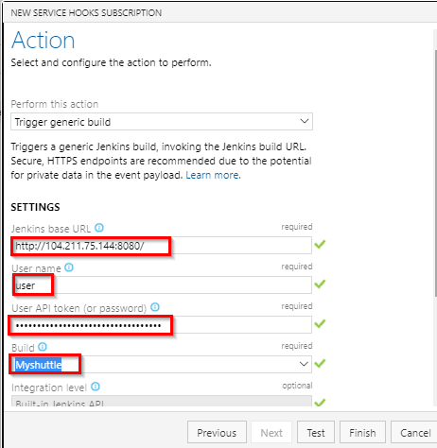
Task: Click the disabled Next button
Action: (x=271, y=432)
